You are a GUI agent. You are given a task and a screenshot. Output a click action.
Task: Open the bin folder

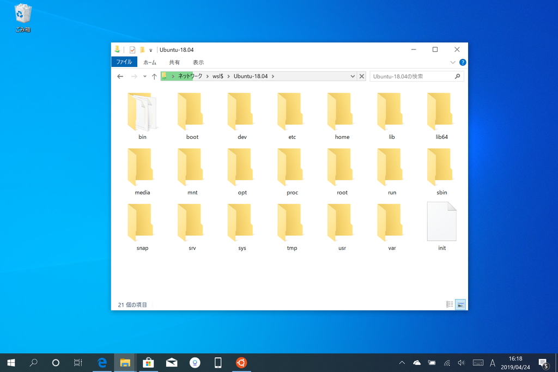[x=142, y=116]
